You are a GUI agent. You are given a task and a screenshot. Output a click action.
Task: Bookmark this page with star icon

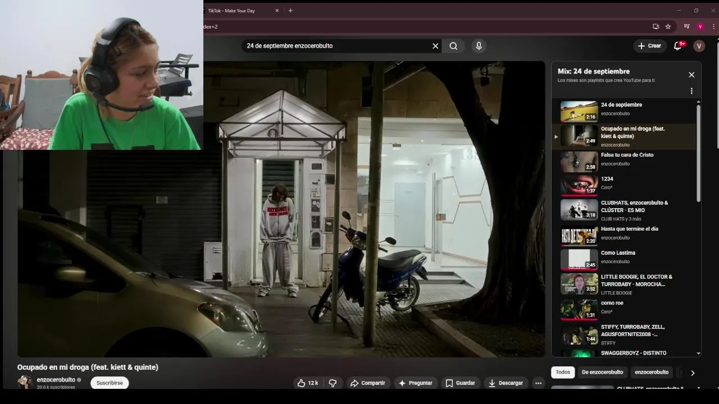pos(668,26)
